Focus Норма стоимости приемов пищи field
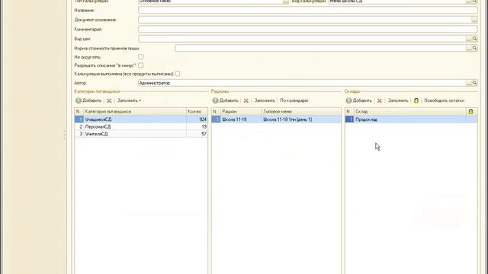The height and width of the screenshot is (274, 488). coord(320,48)
